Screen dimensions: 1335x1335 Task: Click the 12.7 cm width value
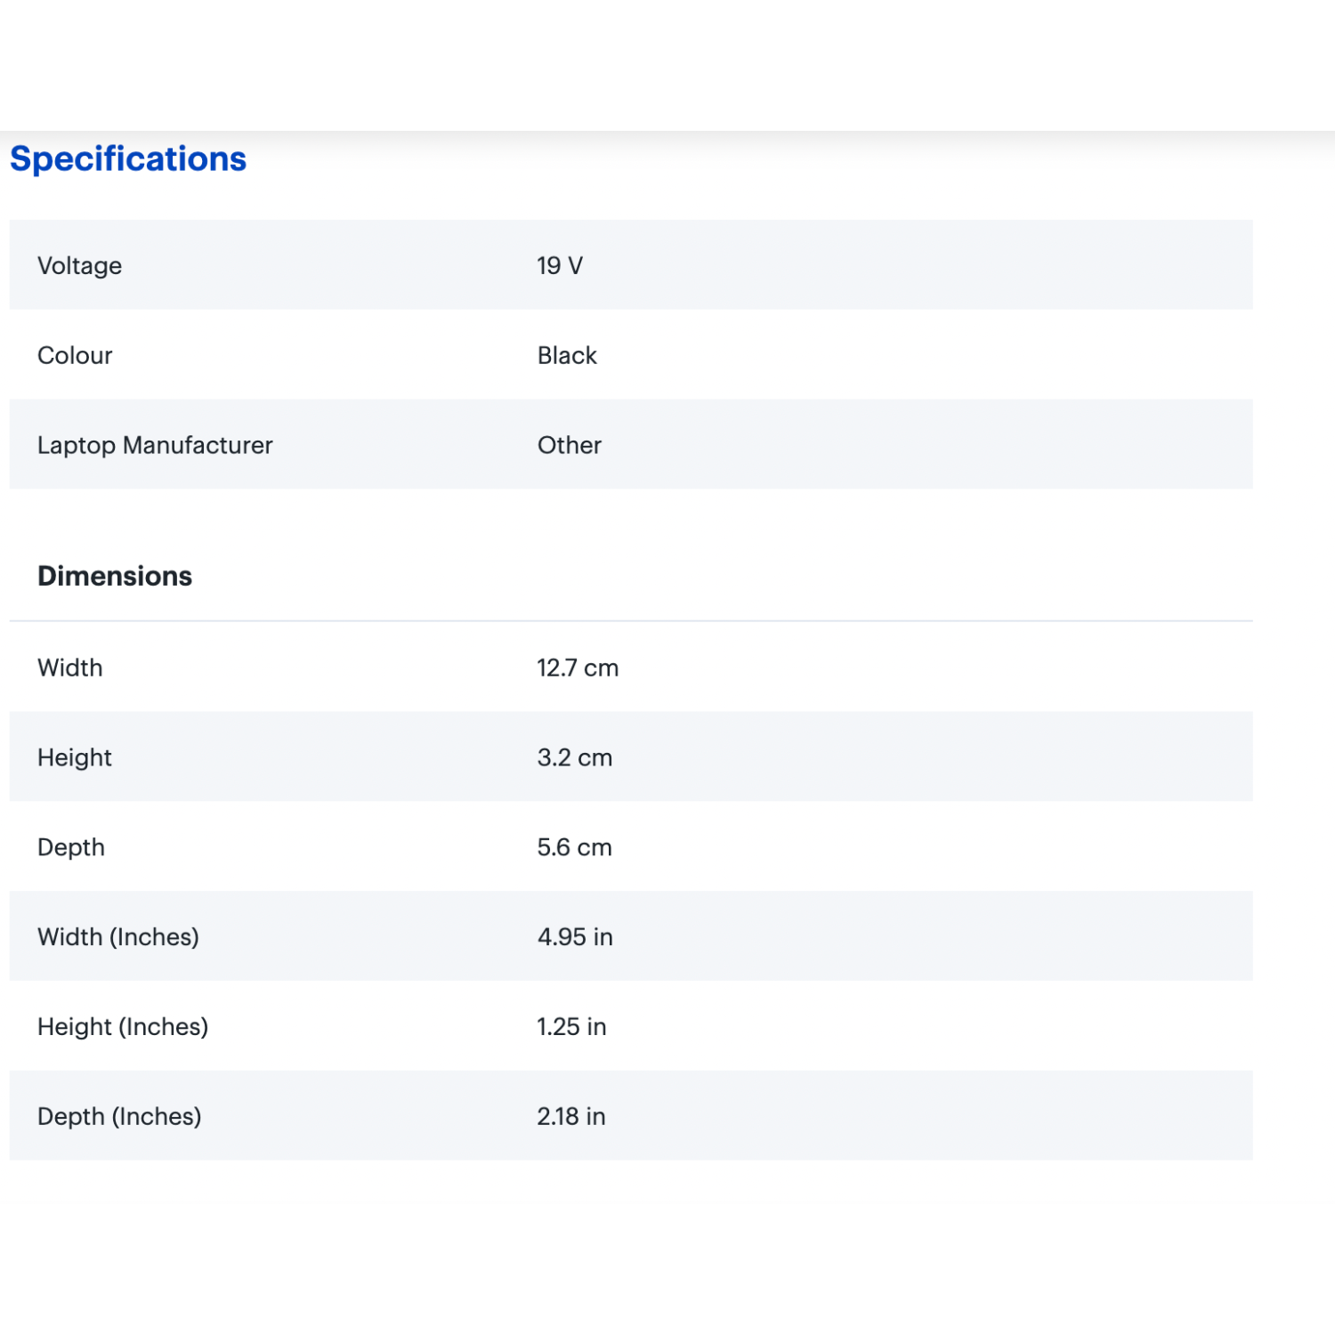point(577,667)
